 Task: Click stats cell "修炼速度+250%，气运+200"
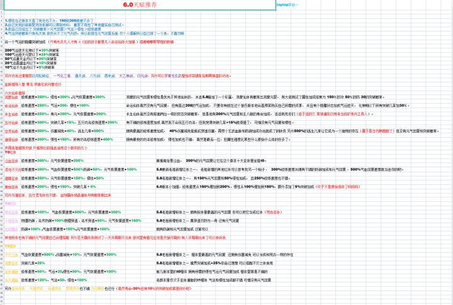55,106
